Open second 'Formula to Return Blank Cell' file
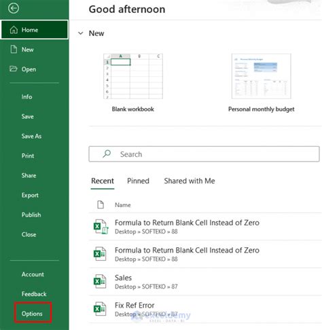 205,254
